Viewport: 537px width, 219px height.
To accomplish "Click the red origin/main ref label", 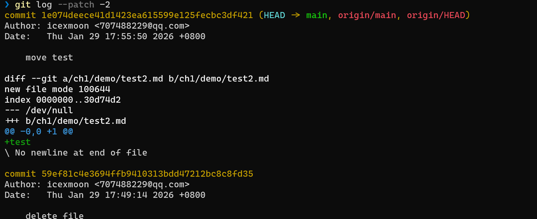I will tap(367, 15).
